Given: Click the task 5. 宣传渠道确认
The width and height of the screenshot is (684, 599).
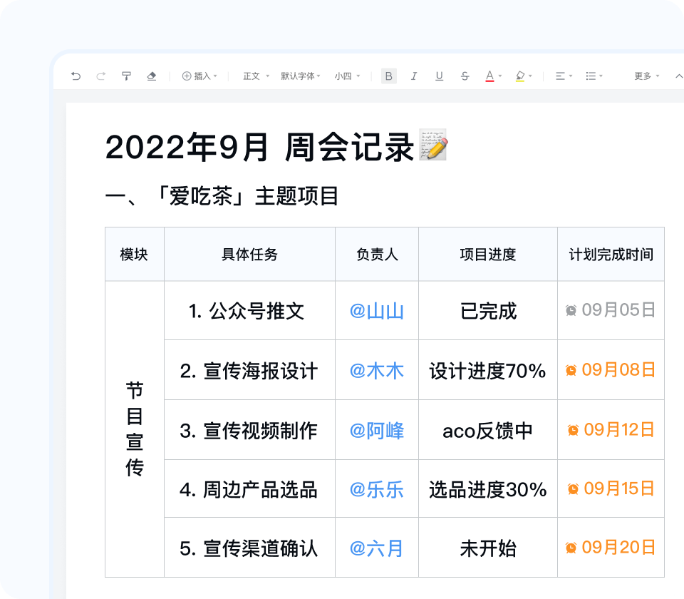Looking at the screenshot, I should (249, 549).
